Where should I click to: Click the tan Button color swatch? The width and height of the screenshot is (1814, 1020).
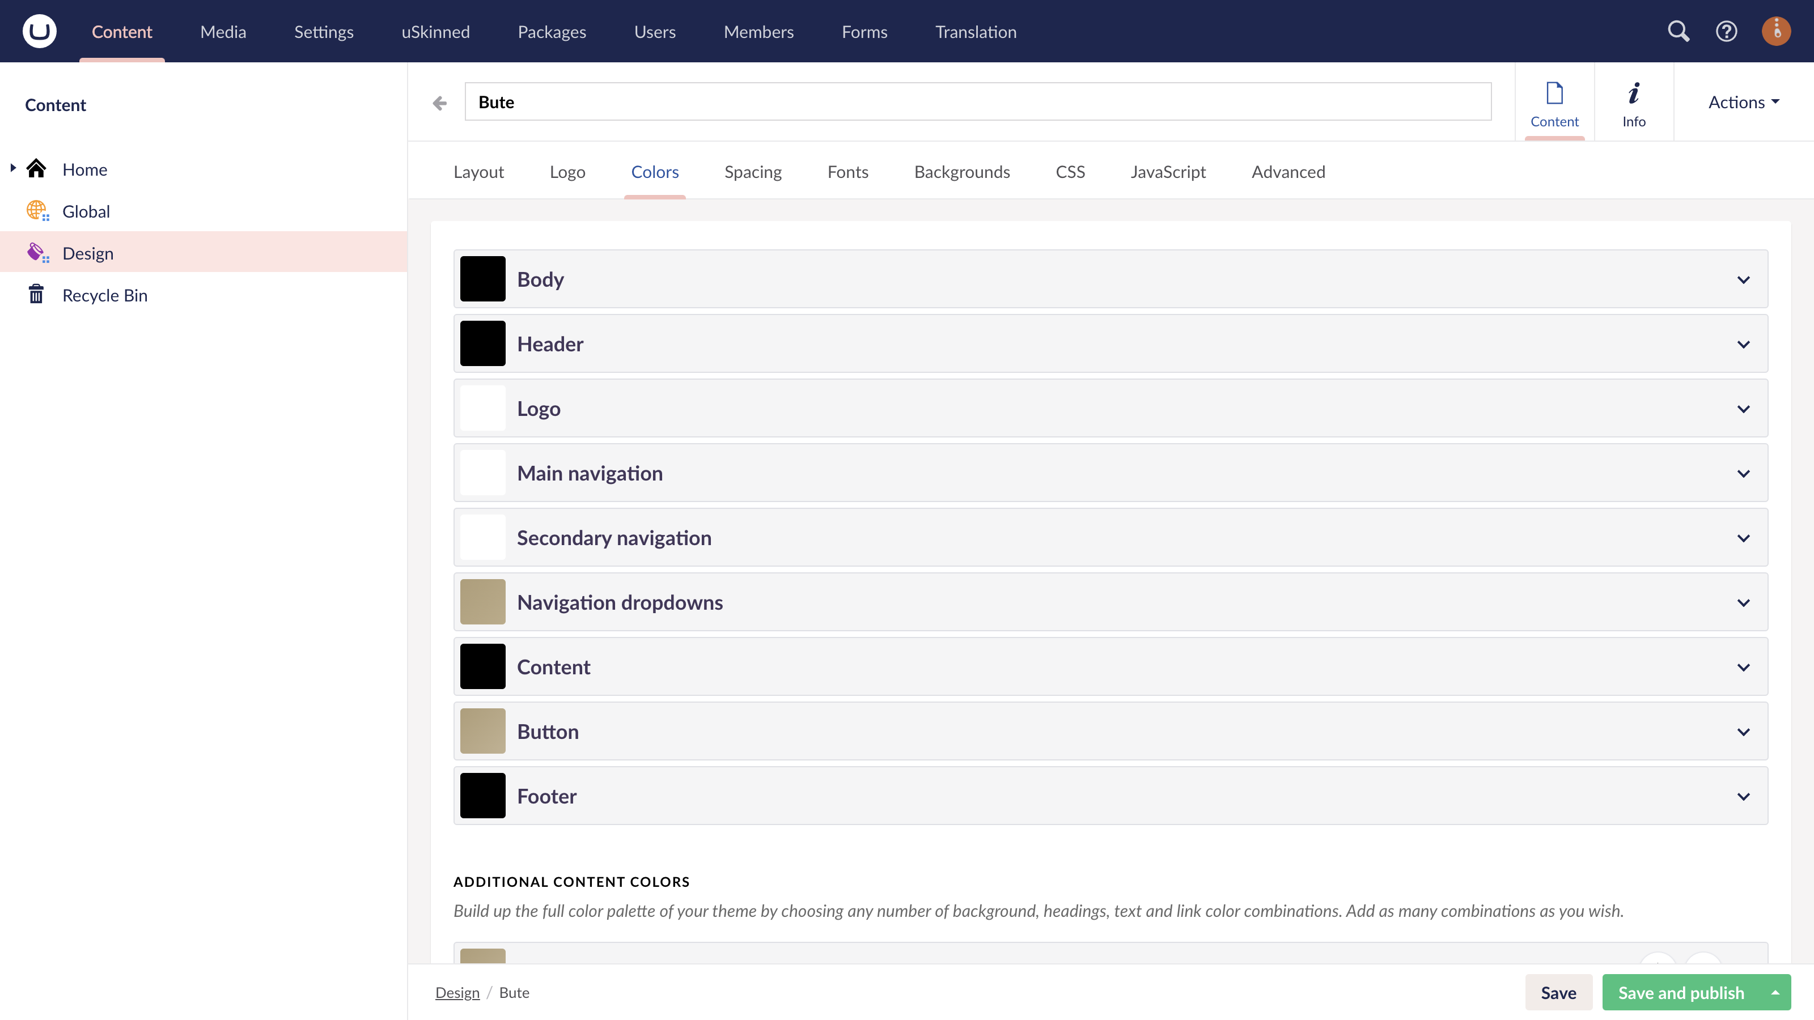[x=482, y=732]
